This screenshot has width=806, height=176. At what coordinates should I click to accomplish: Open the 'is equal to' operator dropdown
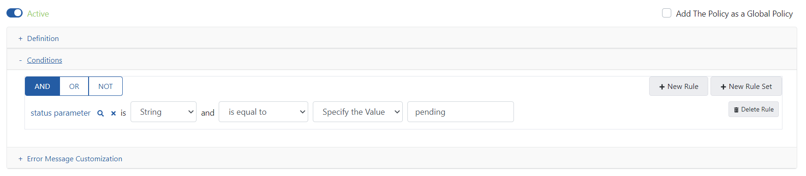(263, 112)
